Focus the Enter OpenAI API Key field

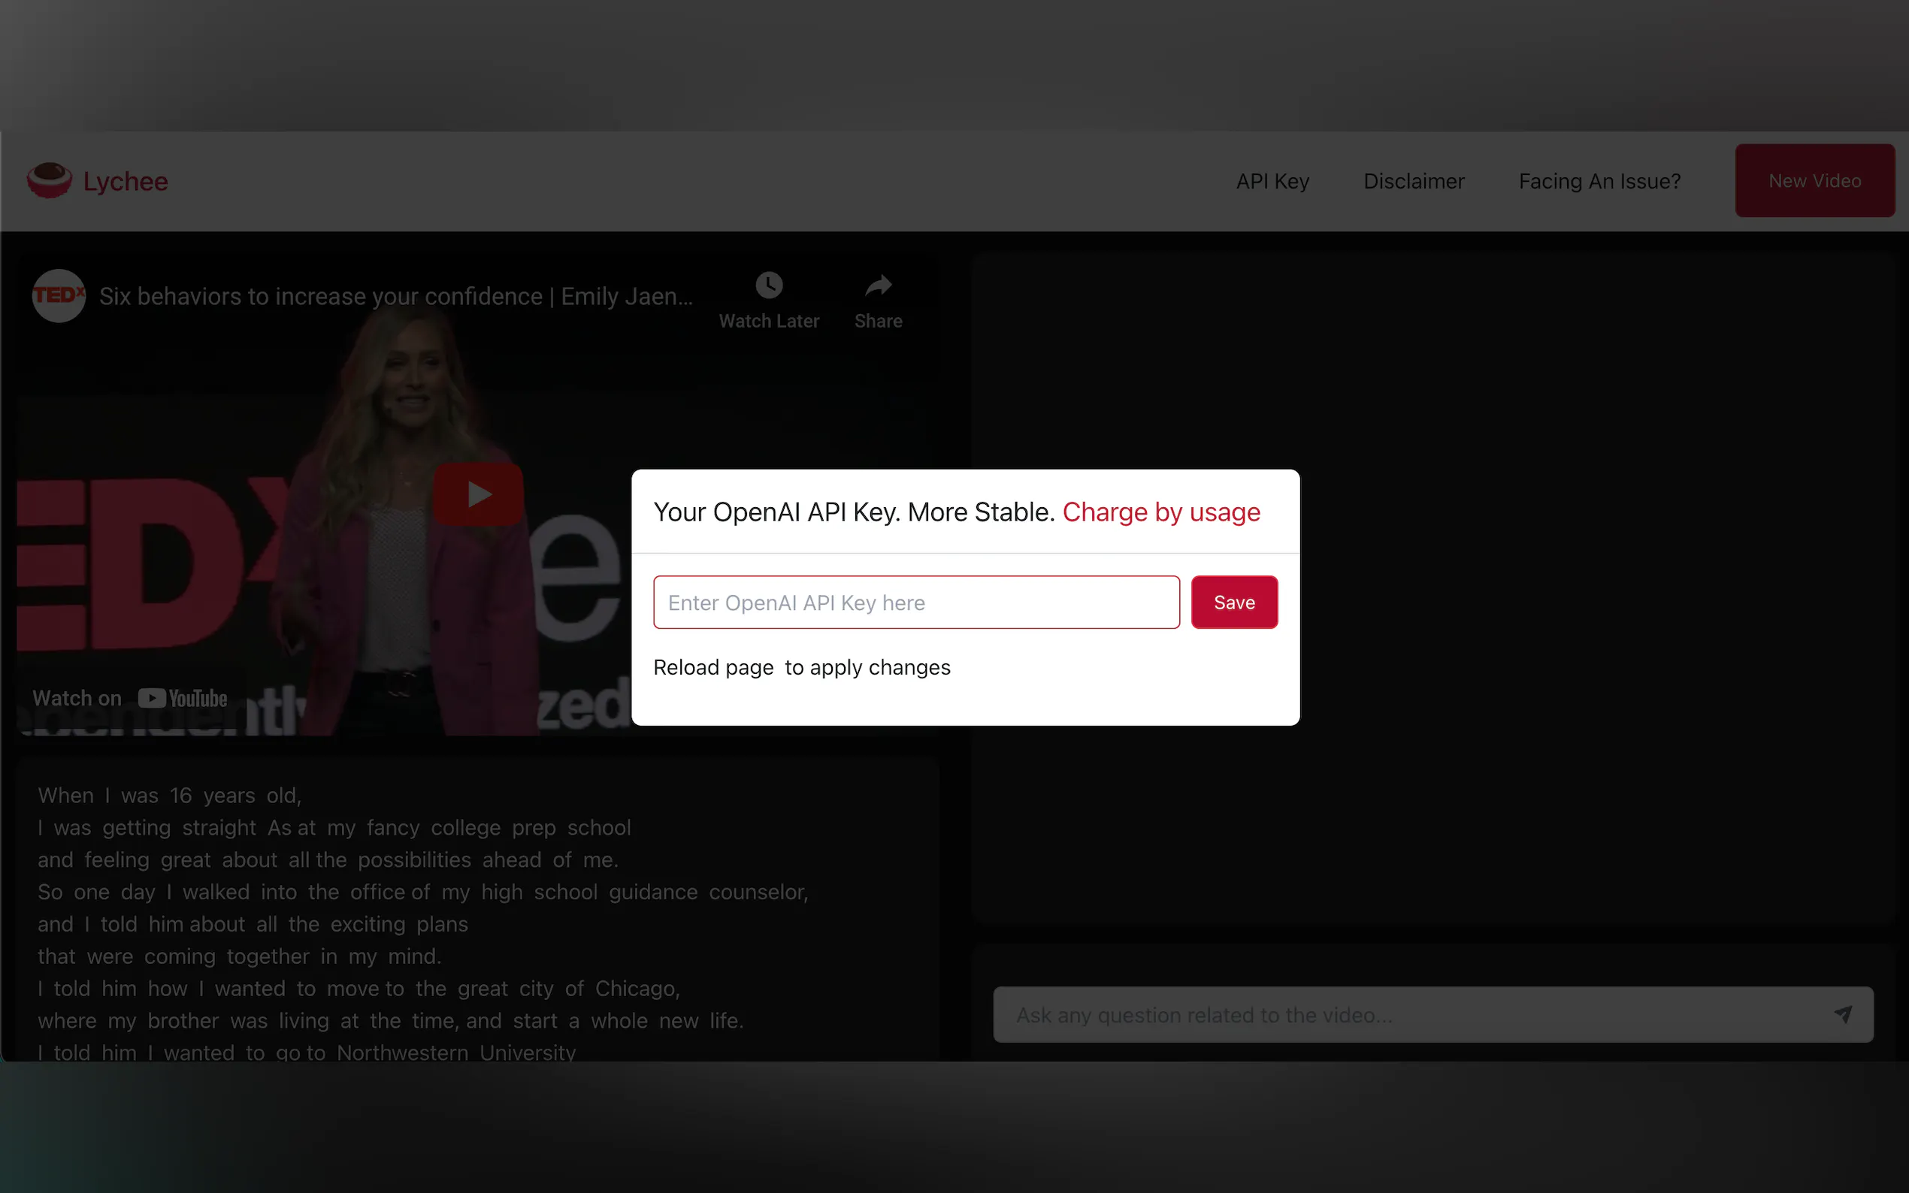click(915, 603)
